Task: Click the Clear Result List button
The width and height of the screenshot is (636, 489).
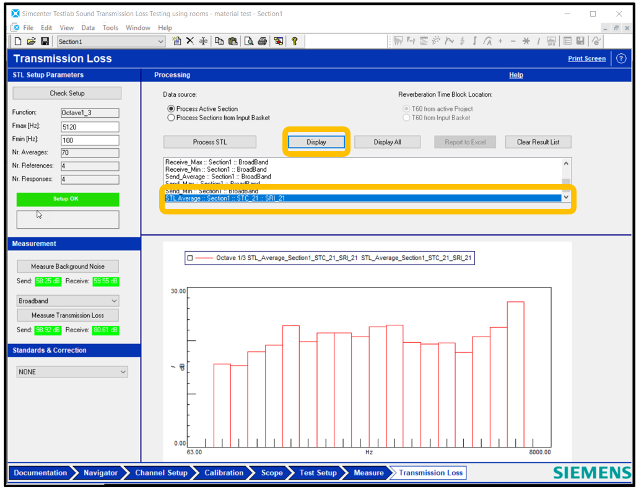Action: pyautogui.click(x=538, y=142)
